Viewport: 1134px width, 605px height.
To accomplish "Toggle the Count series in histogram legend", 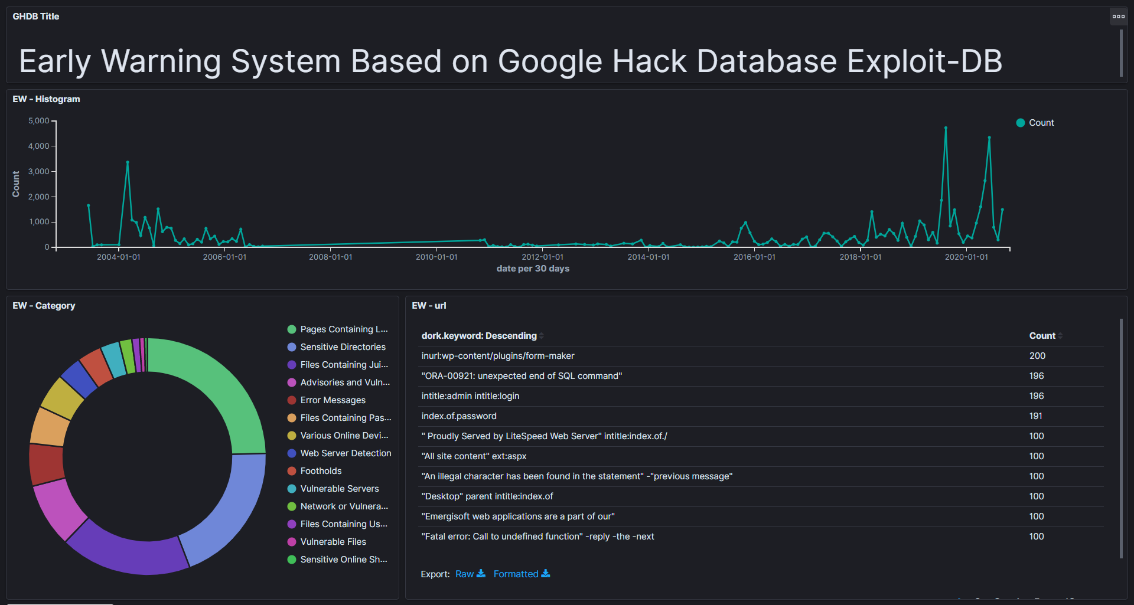I will click(x=1035, y=123).
